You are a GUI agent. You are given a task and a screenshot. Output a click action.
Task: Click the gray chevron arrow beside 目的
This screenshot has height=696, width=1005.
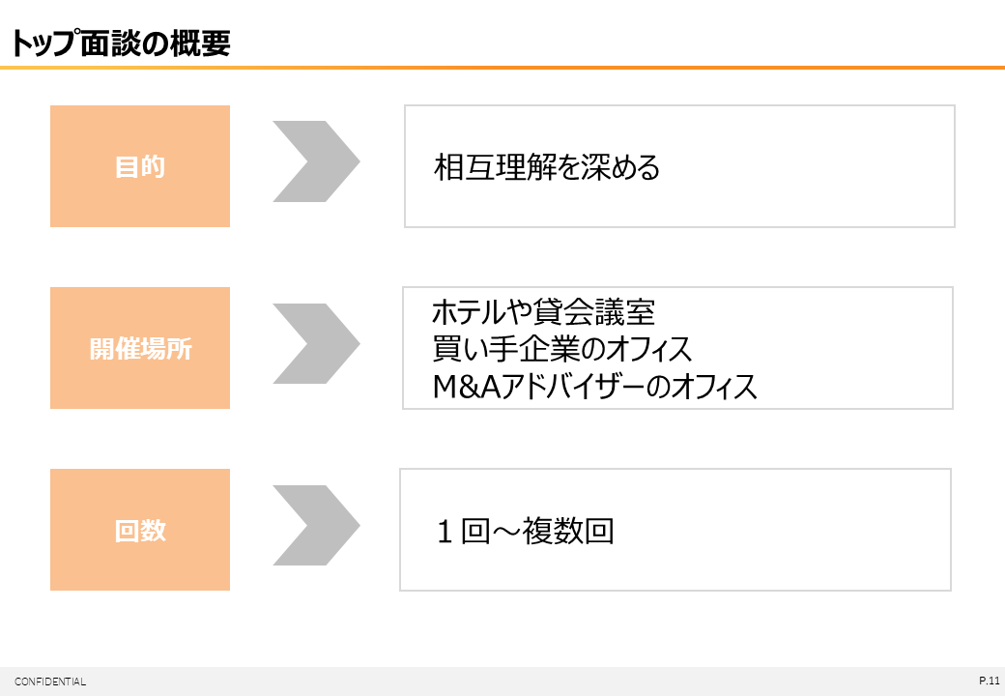(315, 161)
